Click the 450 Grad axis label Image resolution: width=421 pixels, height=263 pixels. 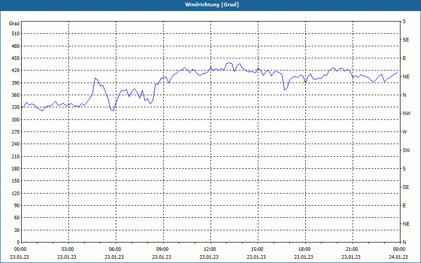coord(16,58)
